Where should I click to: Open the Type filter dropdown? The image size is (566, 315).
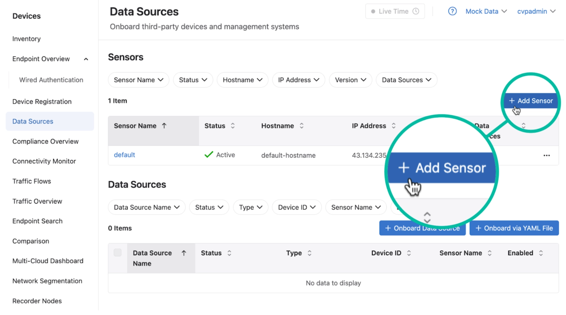[x=251, y=207]
